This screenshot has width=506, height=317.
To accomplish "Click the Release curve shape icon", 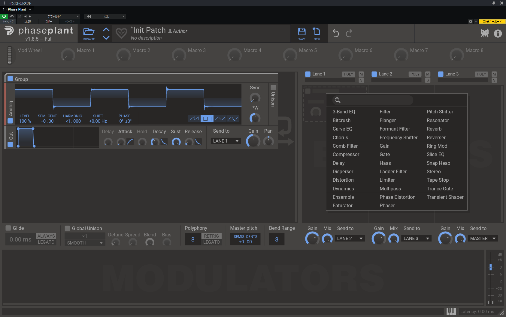I will (x=198, y=142).
